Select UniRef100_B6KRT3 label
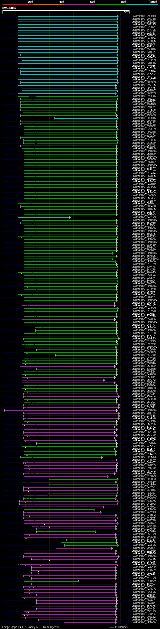This screenshot has height=629, width=160. click(x=143, y=339)
